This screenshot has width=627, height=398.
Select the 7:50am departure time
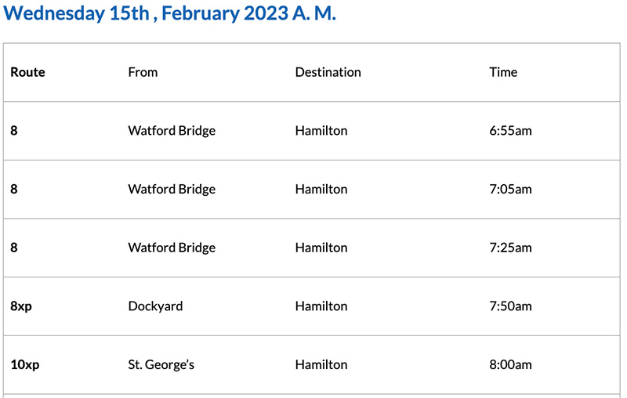tap(510, 306)
